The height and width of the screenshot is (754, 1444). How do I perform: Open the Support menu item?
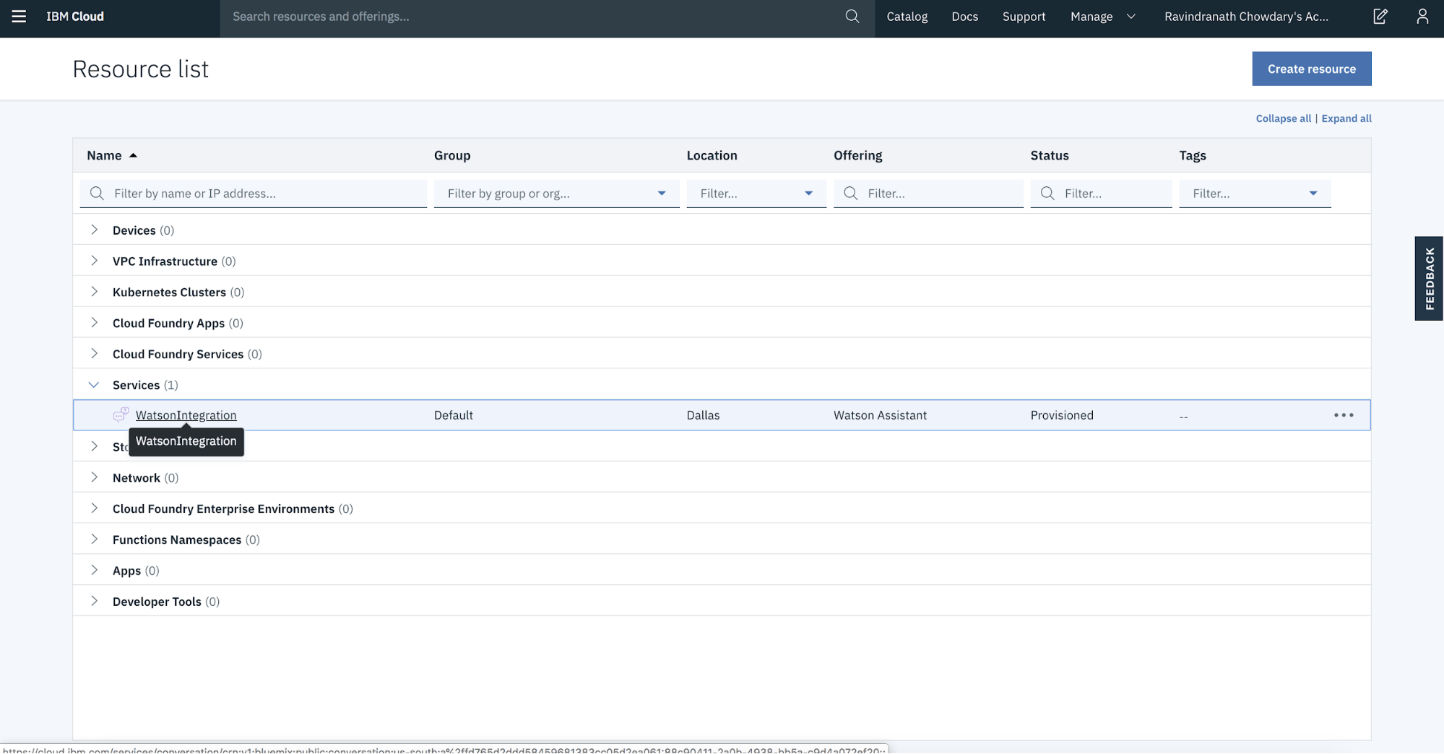[x=1024, y=16]
